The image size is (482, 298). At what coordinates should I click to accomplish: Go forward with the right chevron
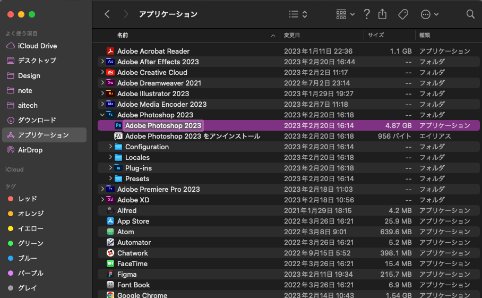(x=126, y=14)
